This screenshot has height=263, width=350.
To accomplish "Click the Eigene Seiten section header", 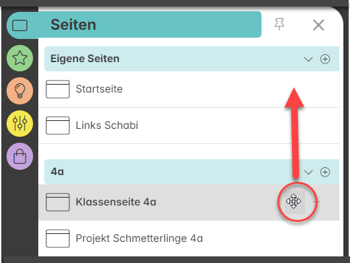I will pos(192,59).
